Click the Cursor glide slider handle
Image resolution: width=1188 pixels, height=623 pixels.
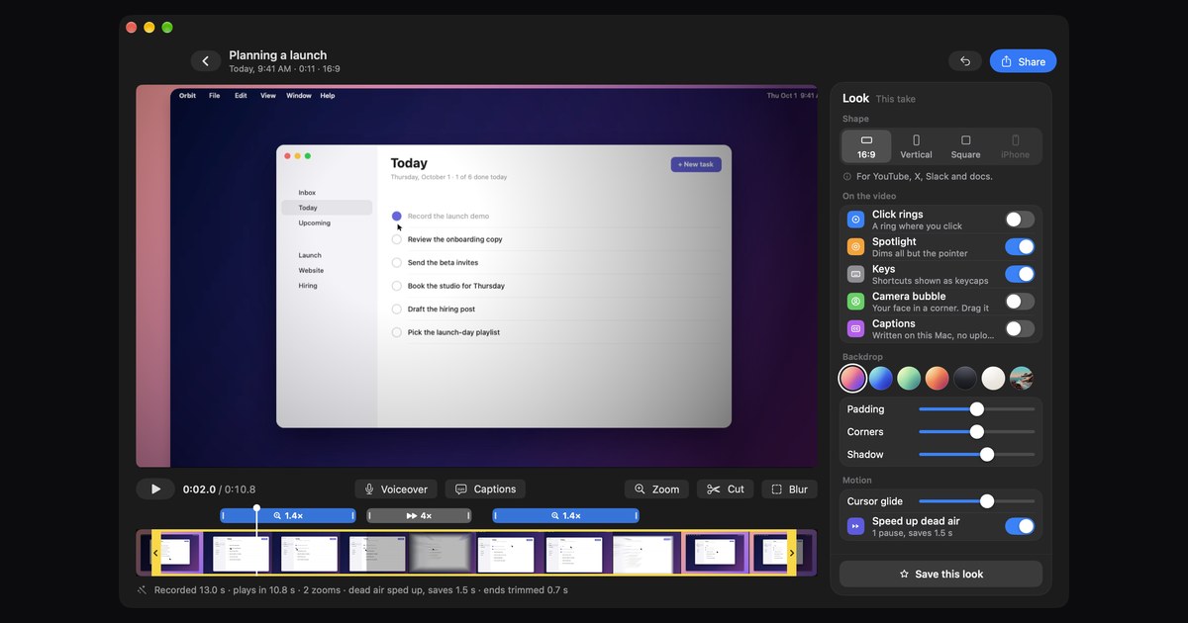point(987,501)
